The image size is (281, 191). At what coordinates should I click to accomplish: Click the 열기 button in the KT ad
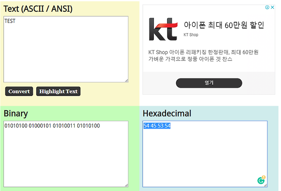point(209,83)
